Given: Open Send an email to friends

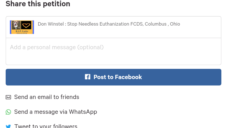Looking at the screenshot, I should pyautogui.click(x=47, y=97).
